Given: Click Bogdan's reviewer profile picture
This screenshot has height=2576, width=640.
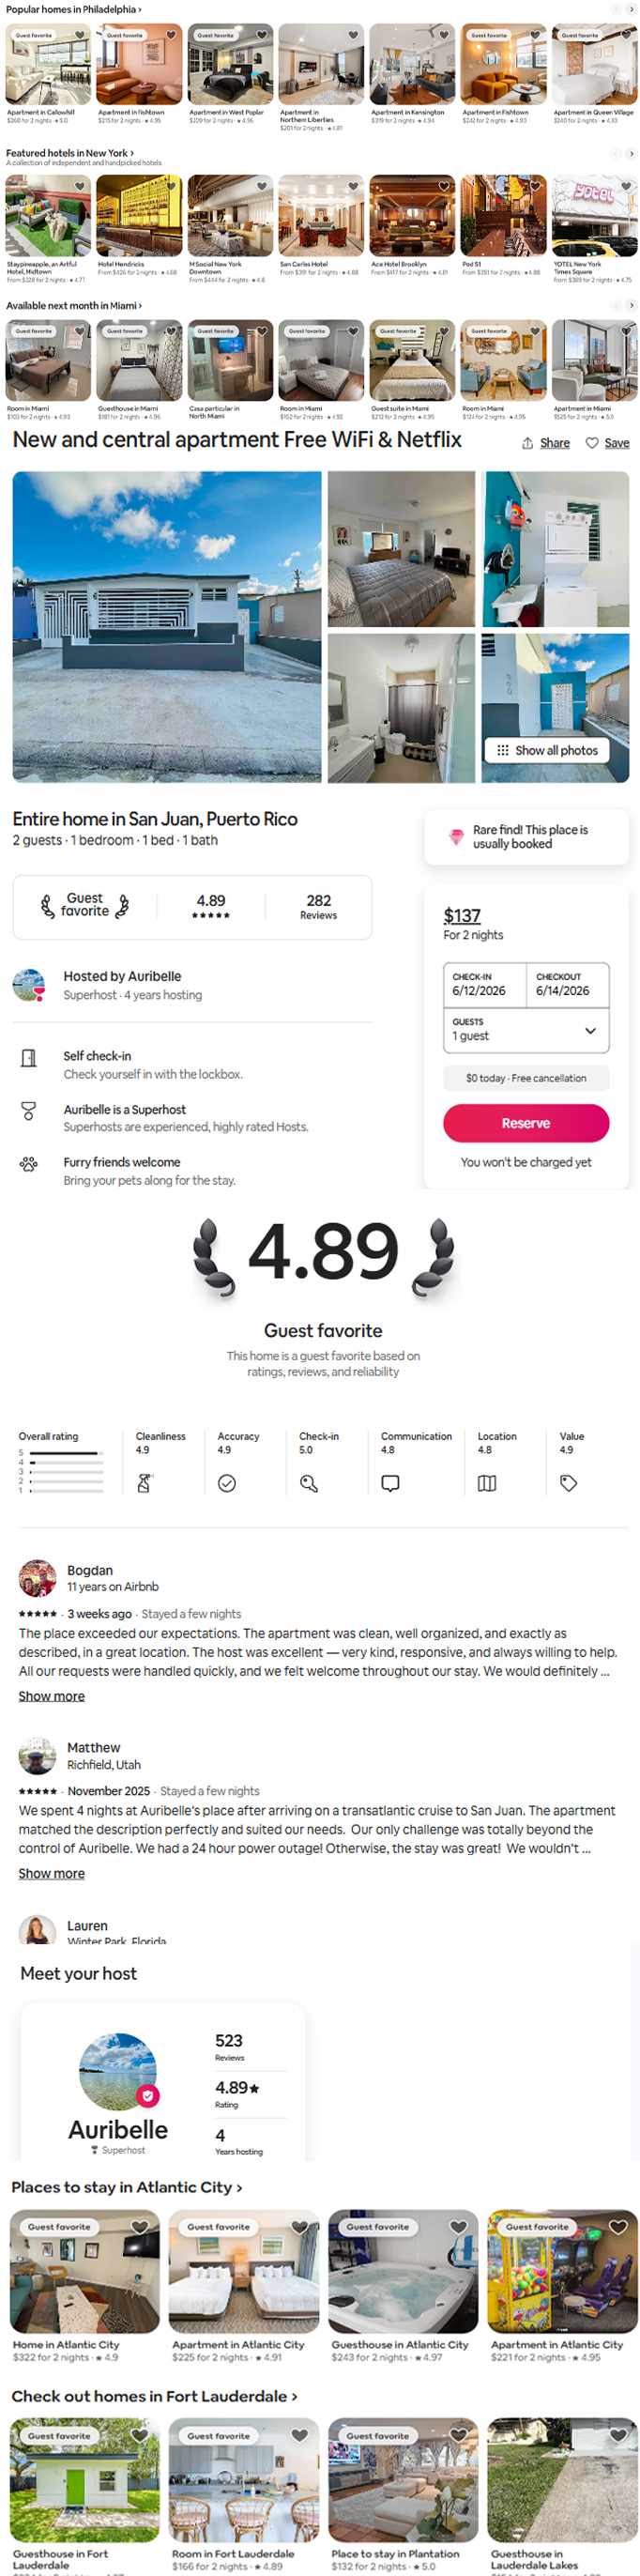Looking at the screenshot, I should pos(38,1578).
